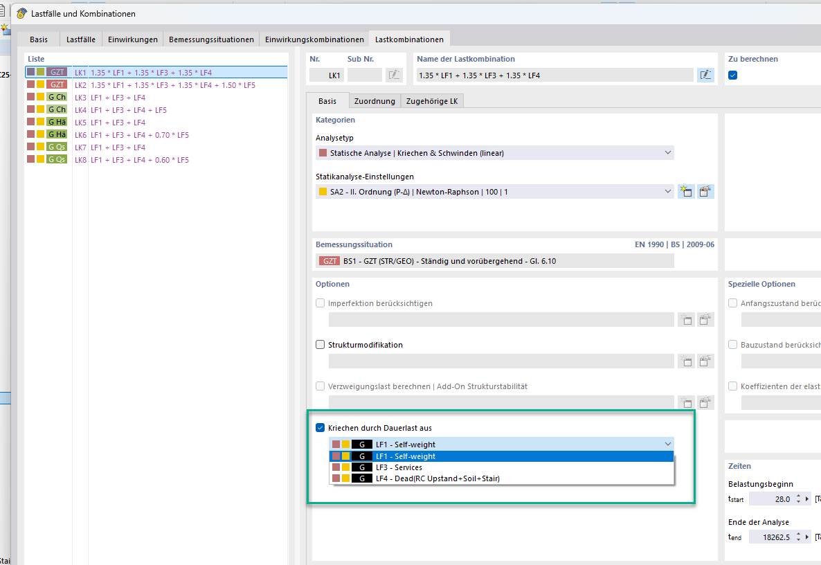This screenshot has width=821, height=565.
Task: Collapse the Kriechen load case dropdown arrow
Action: coord(667,444)
